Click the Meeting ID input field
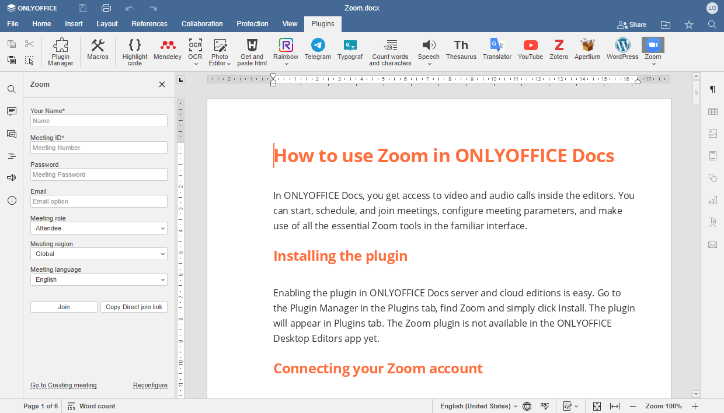 (99, 148)
